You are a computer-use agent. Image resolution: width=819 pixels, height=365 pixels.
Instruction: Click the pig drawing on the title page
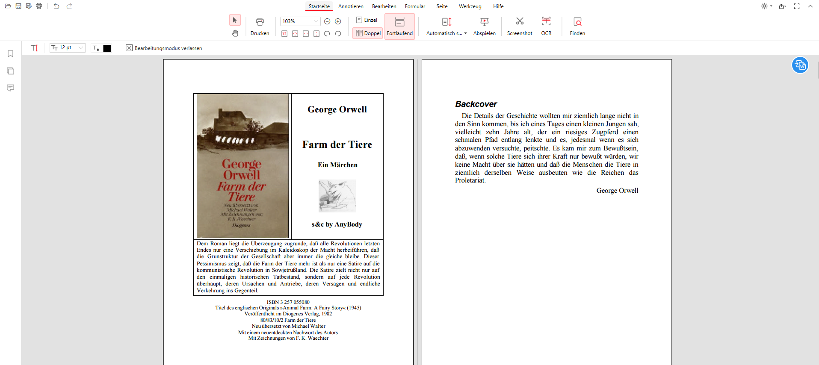(337, 196)
